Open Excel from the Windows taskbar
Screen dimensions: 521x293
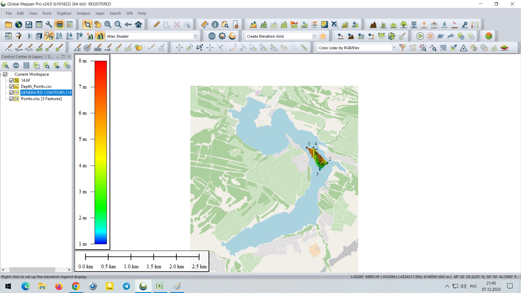tap(160, 286)
